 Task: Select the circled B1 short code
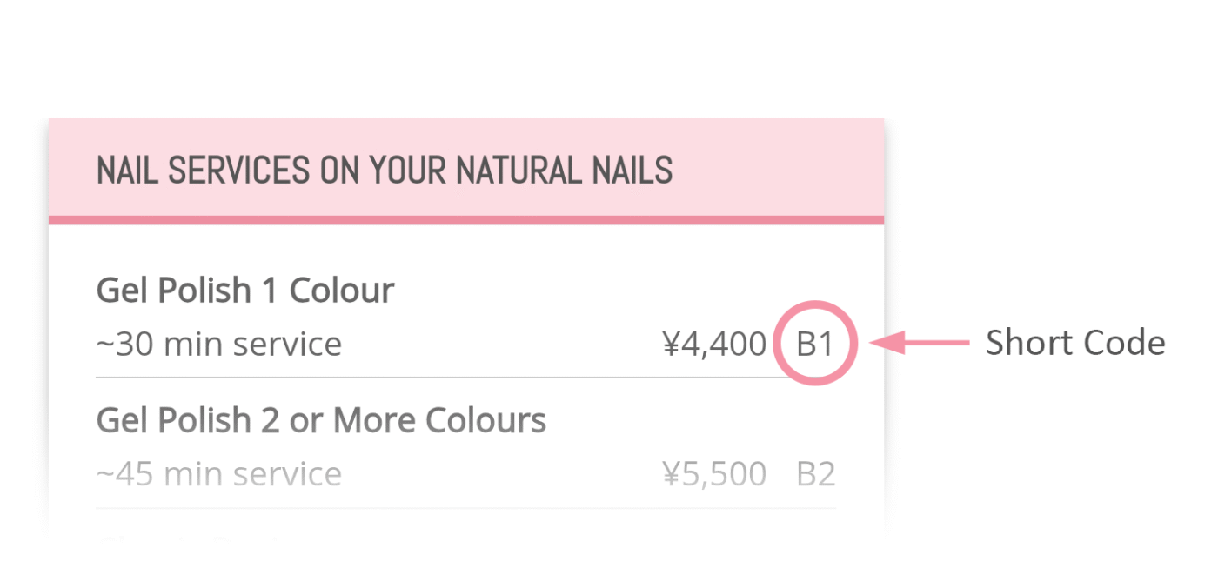[x=815, y=344]
